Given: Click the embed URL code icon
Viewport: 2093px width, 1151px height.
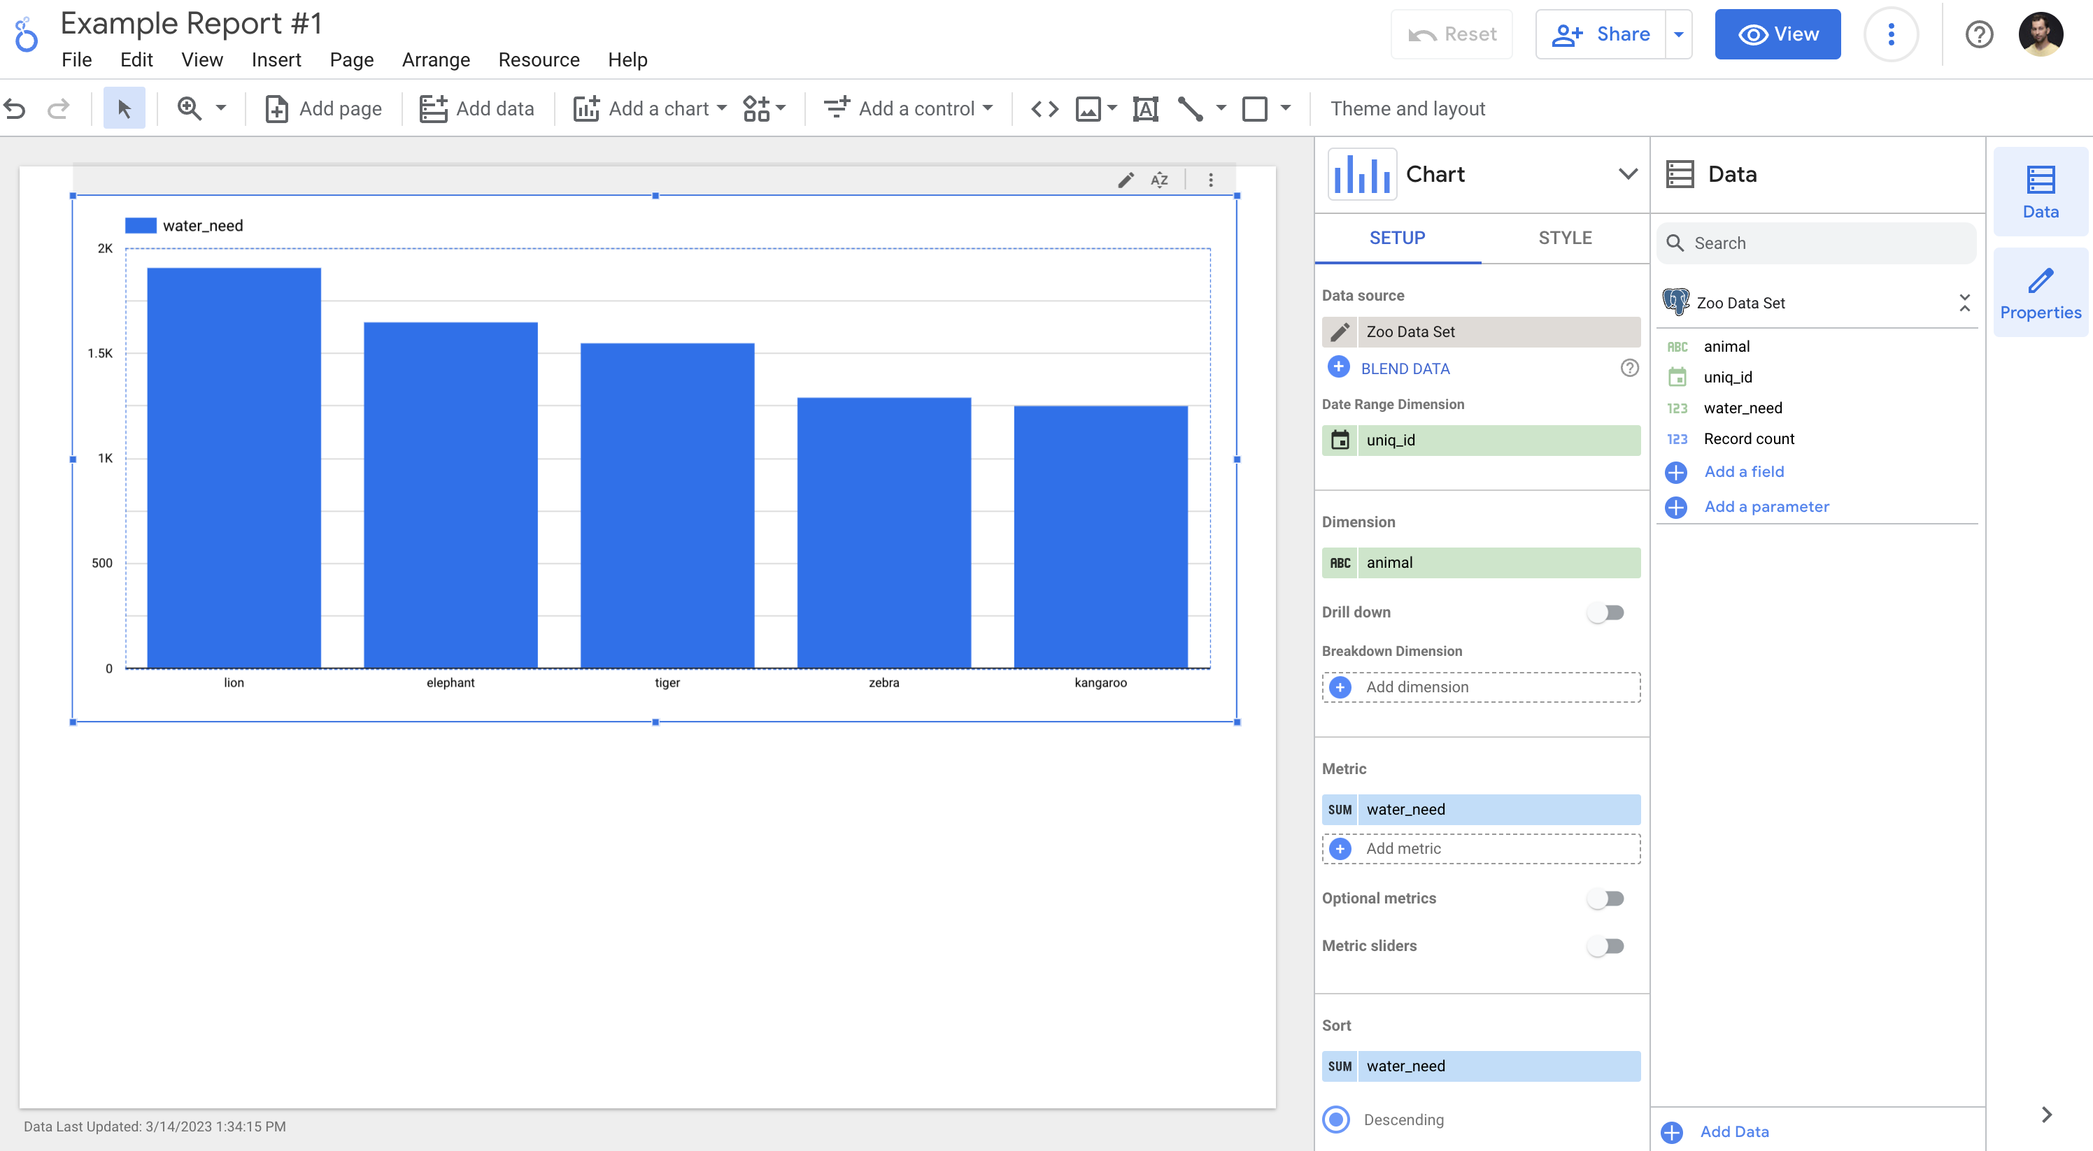Looking at the screenshot, I should [1044, 108].
